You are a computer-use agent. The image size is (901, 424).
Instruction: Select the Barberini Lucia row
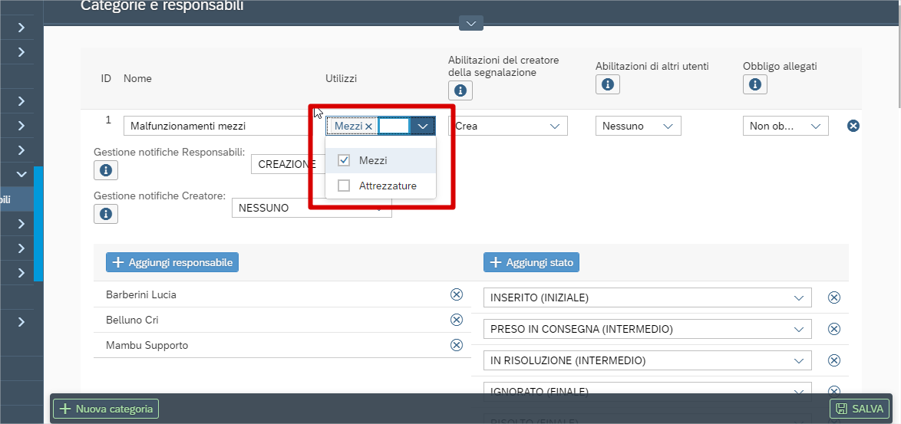pos(282,294)
